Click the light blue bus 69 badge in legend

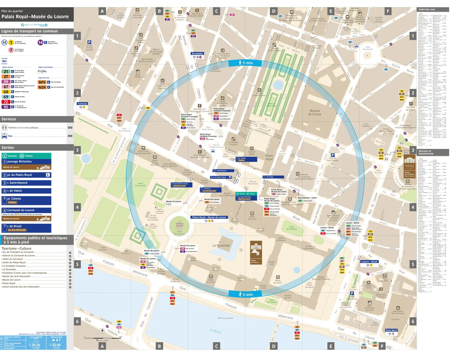[6, 97]
